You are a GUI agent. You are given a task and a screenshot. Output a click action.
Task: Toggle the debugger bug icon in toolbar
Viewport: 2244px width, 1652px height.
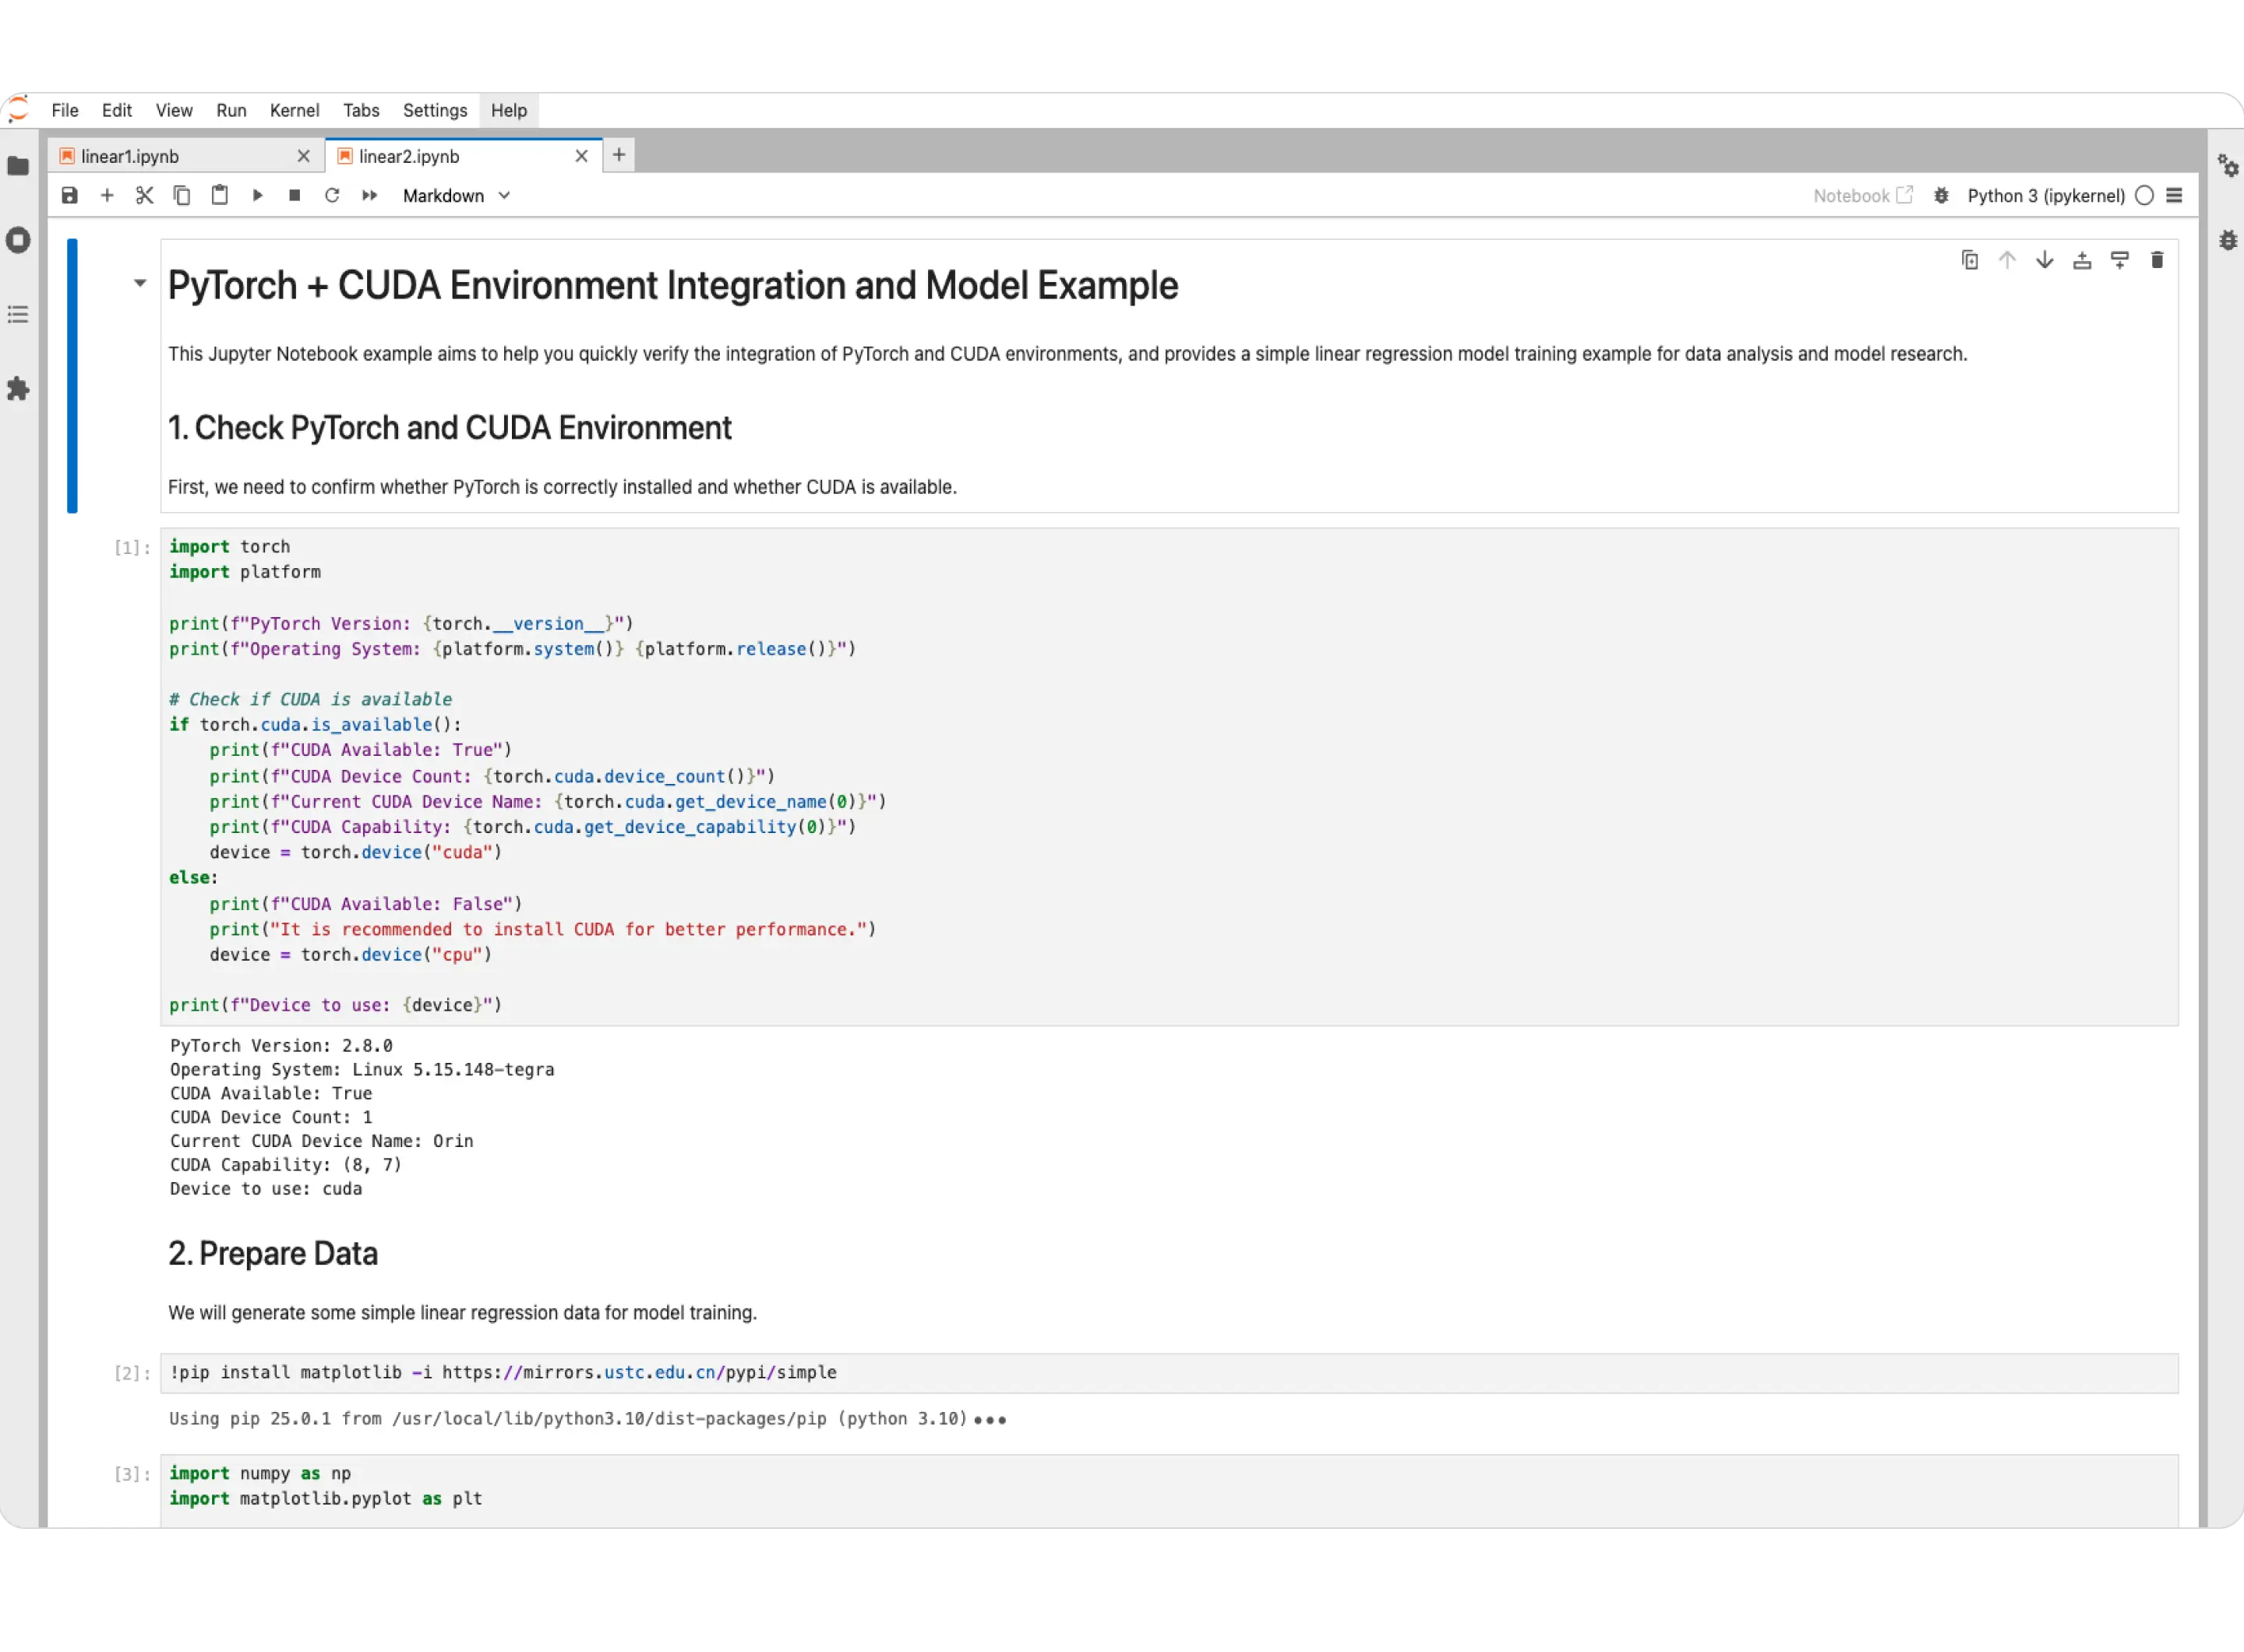click(1941, 196)
